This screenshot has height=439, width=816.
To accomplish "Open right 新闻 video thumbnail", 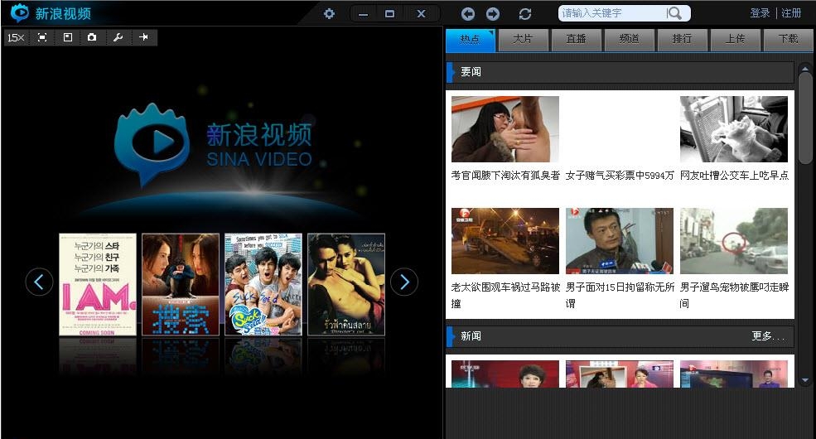I will pyautogui.click(x=734, y=374).
